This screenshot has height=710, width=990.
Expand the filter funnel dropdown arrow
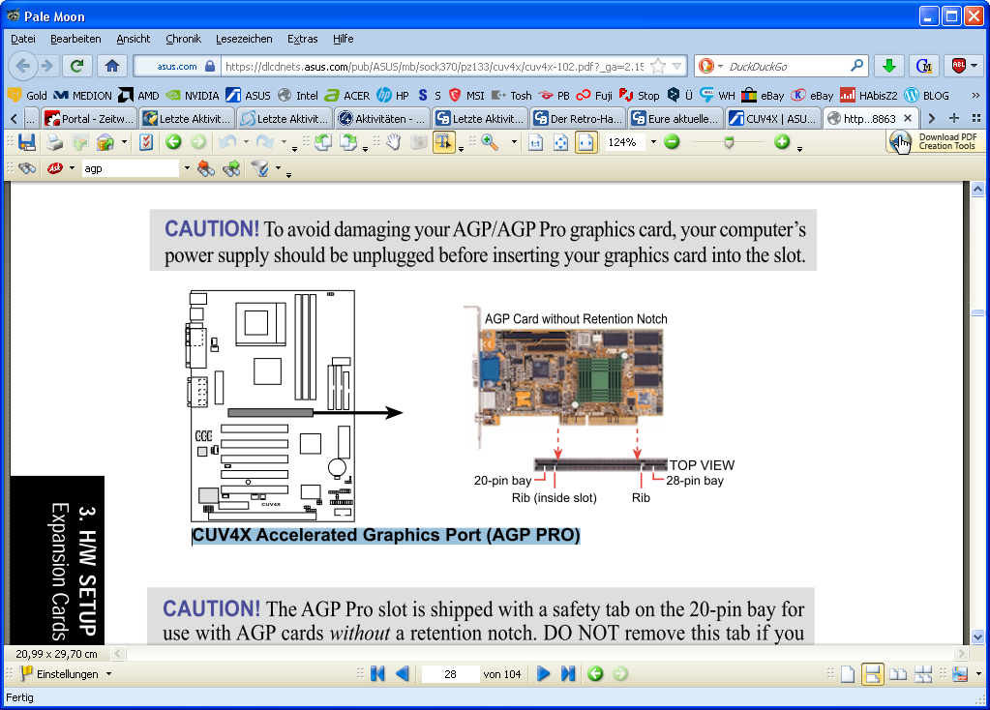[278, 168]
